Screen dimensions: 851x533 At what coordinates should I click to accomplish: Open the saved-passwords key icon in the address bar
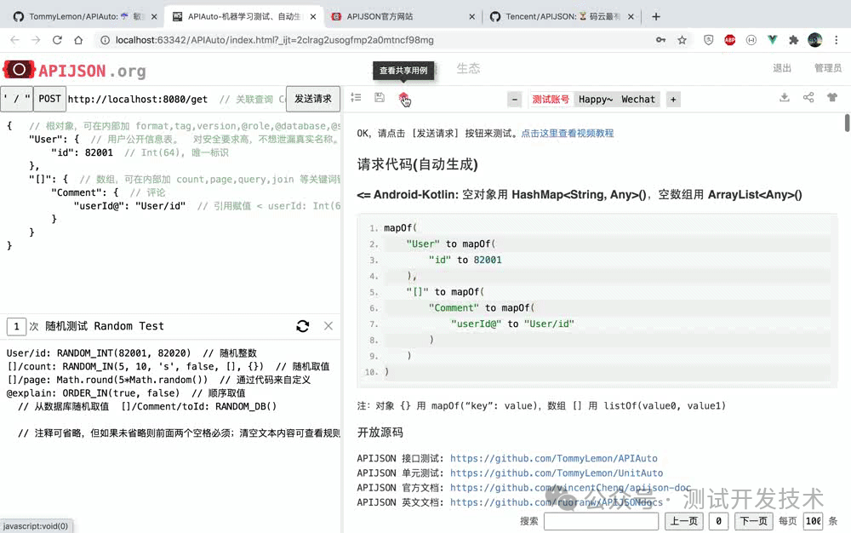660,40
